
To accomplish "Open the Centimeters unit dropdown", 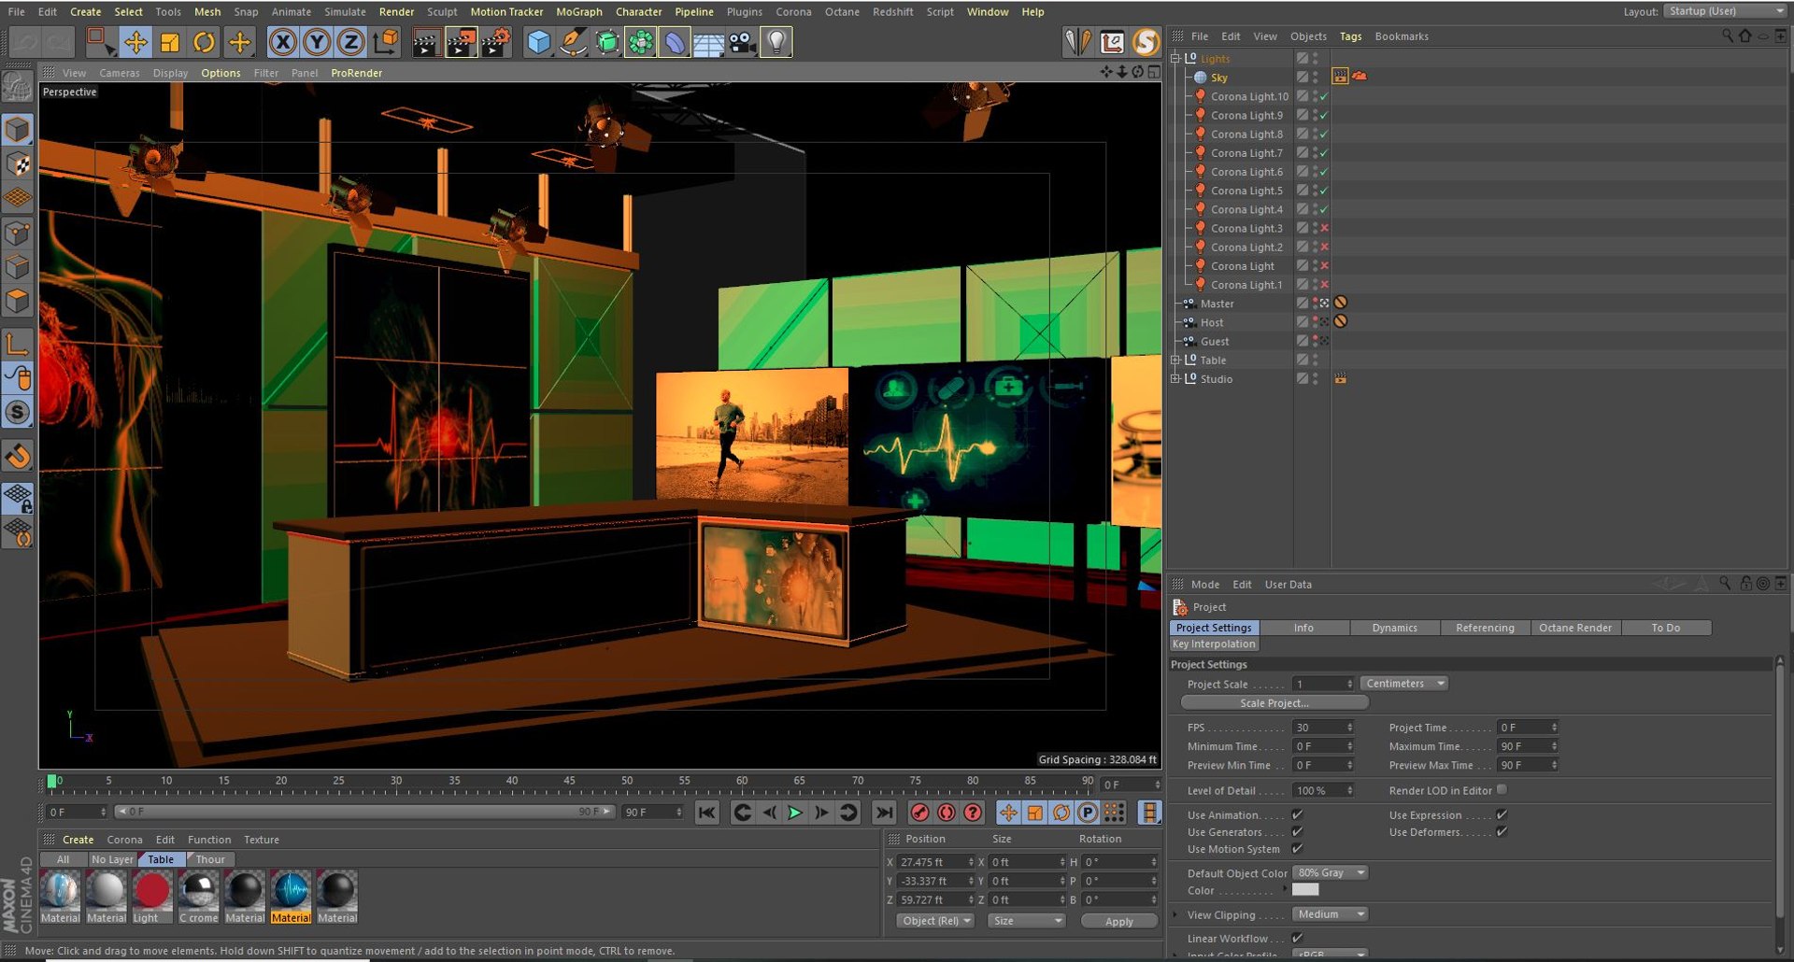I will click(1404, 684).
